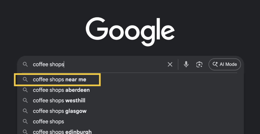
Task: Pick the "coffee shops edinburgh" suggestion
Action: (x=62, y=132)
